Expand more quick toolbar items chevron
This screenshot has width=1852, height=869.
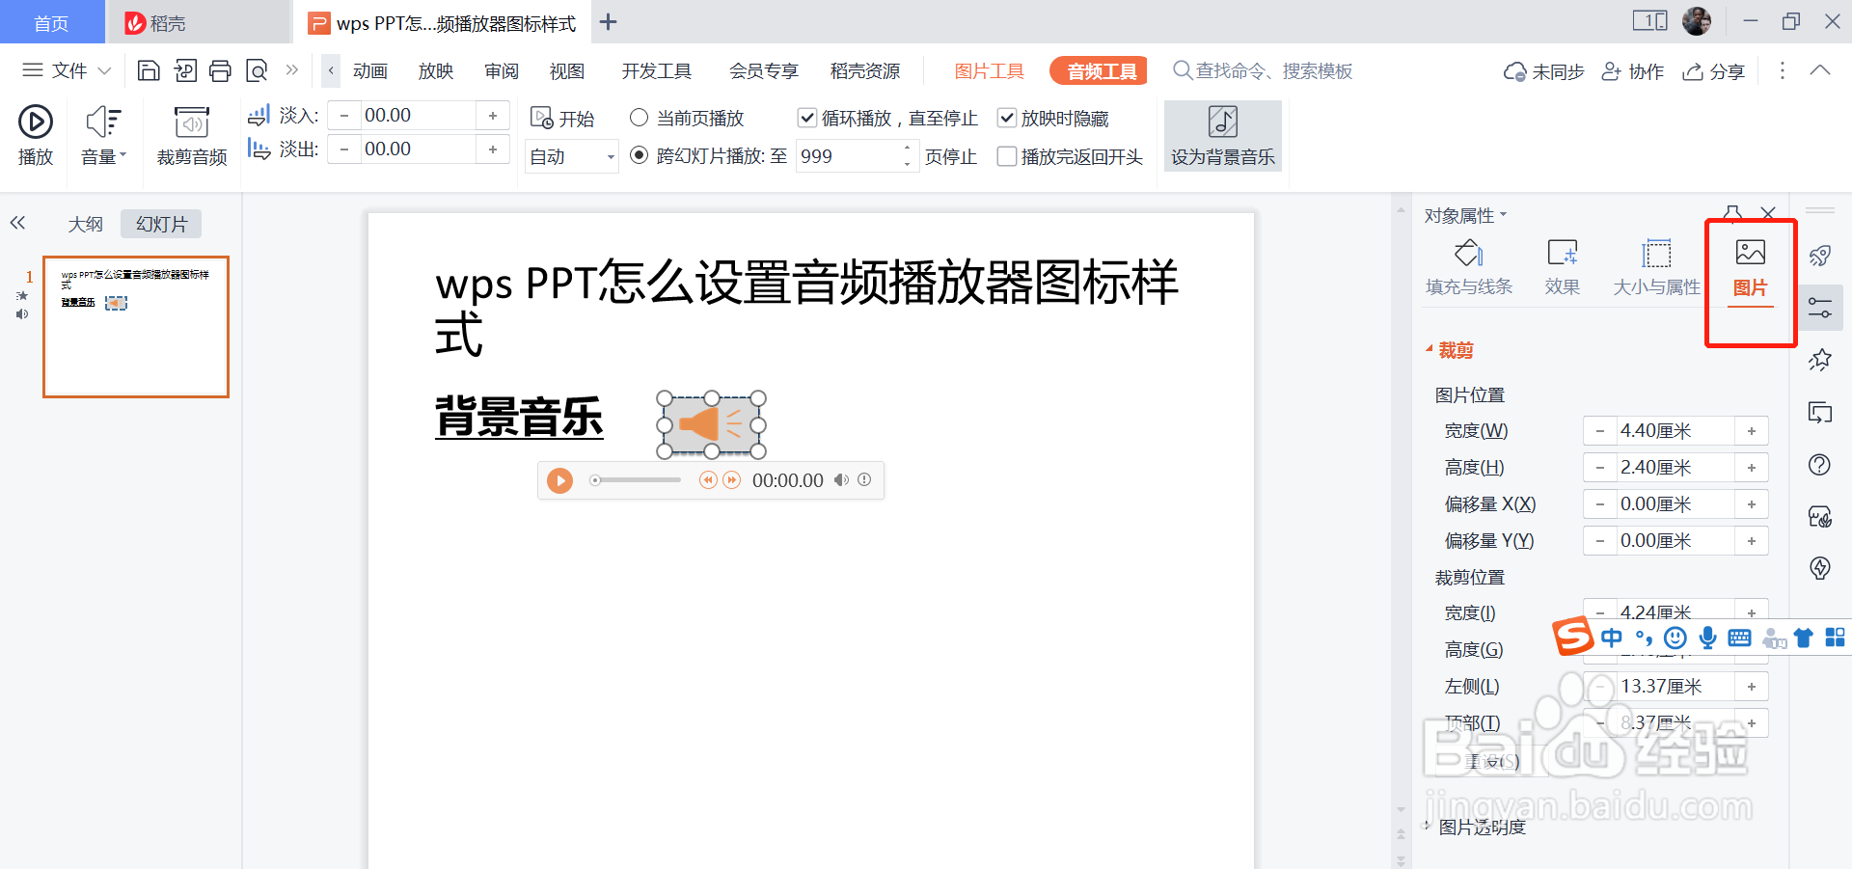click(x=292, y=70)
